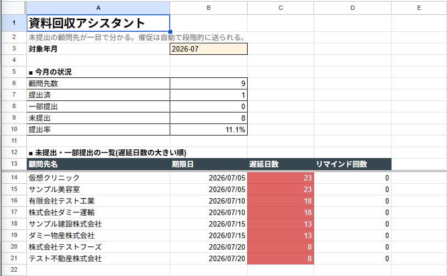447x276 pixels.
Task: Select the deadline date for 仮想クリニック
Action: [x=209, y=178]
